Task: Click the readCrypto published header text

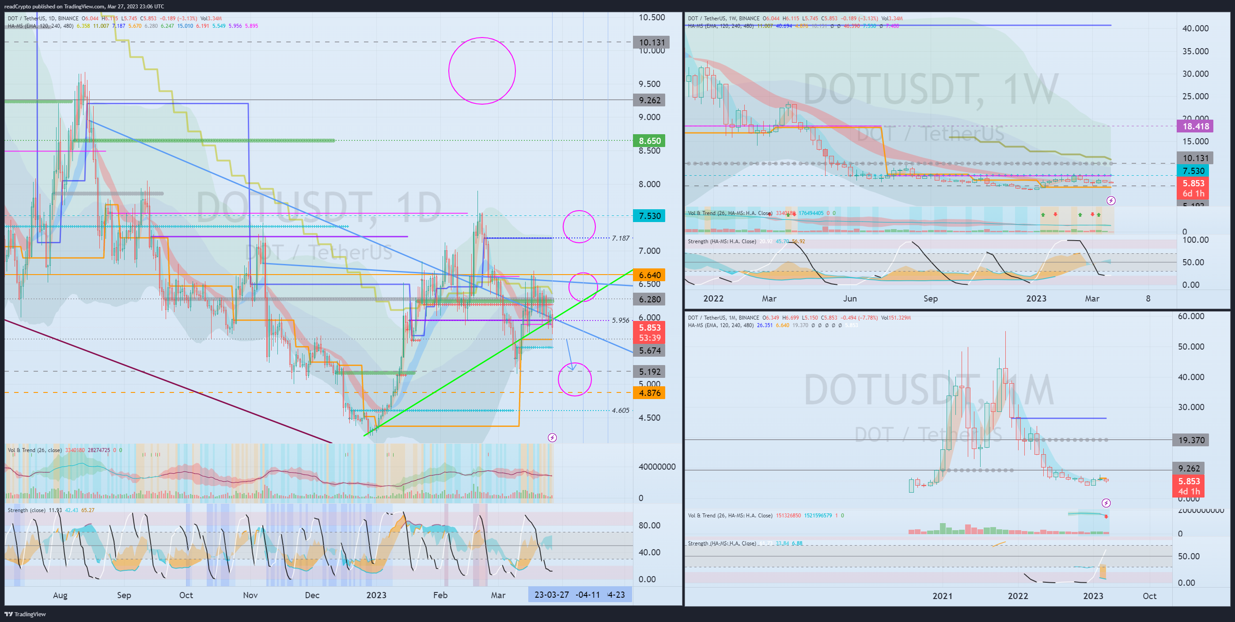Action: [84, 6]
